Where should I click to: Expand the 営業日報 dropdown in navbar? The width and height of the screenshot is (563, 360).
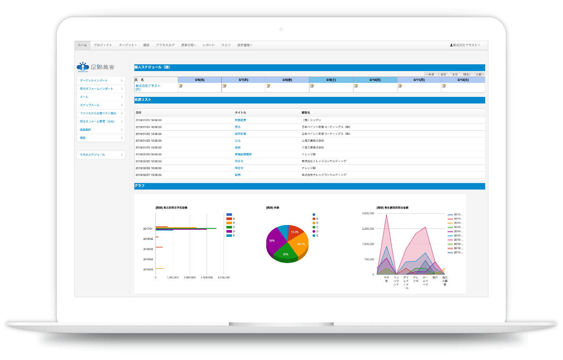[x=188, y=45]
